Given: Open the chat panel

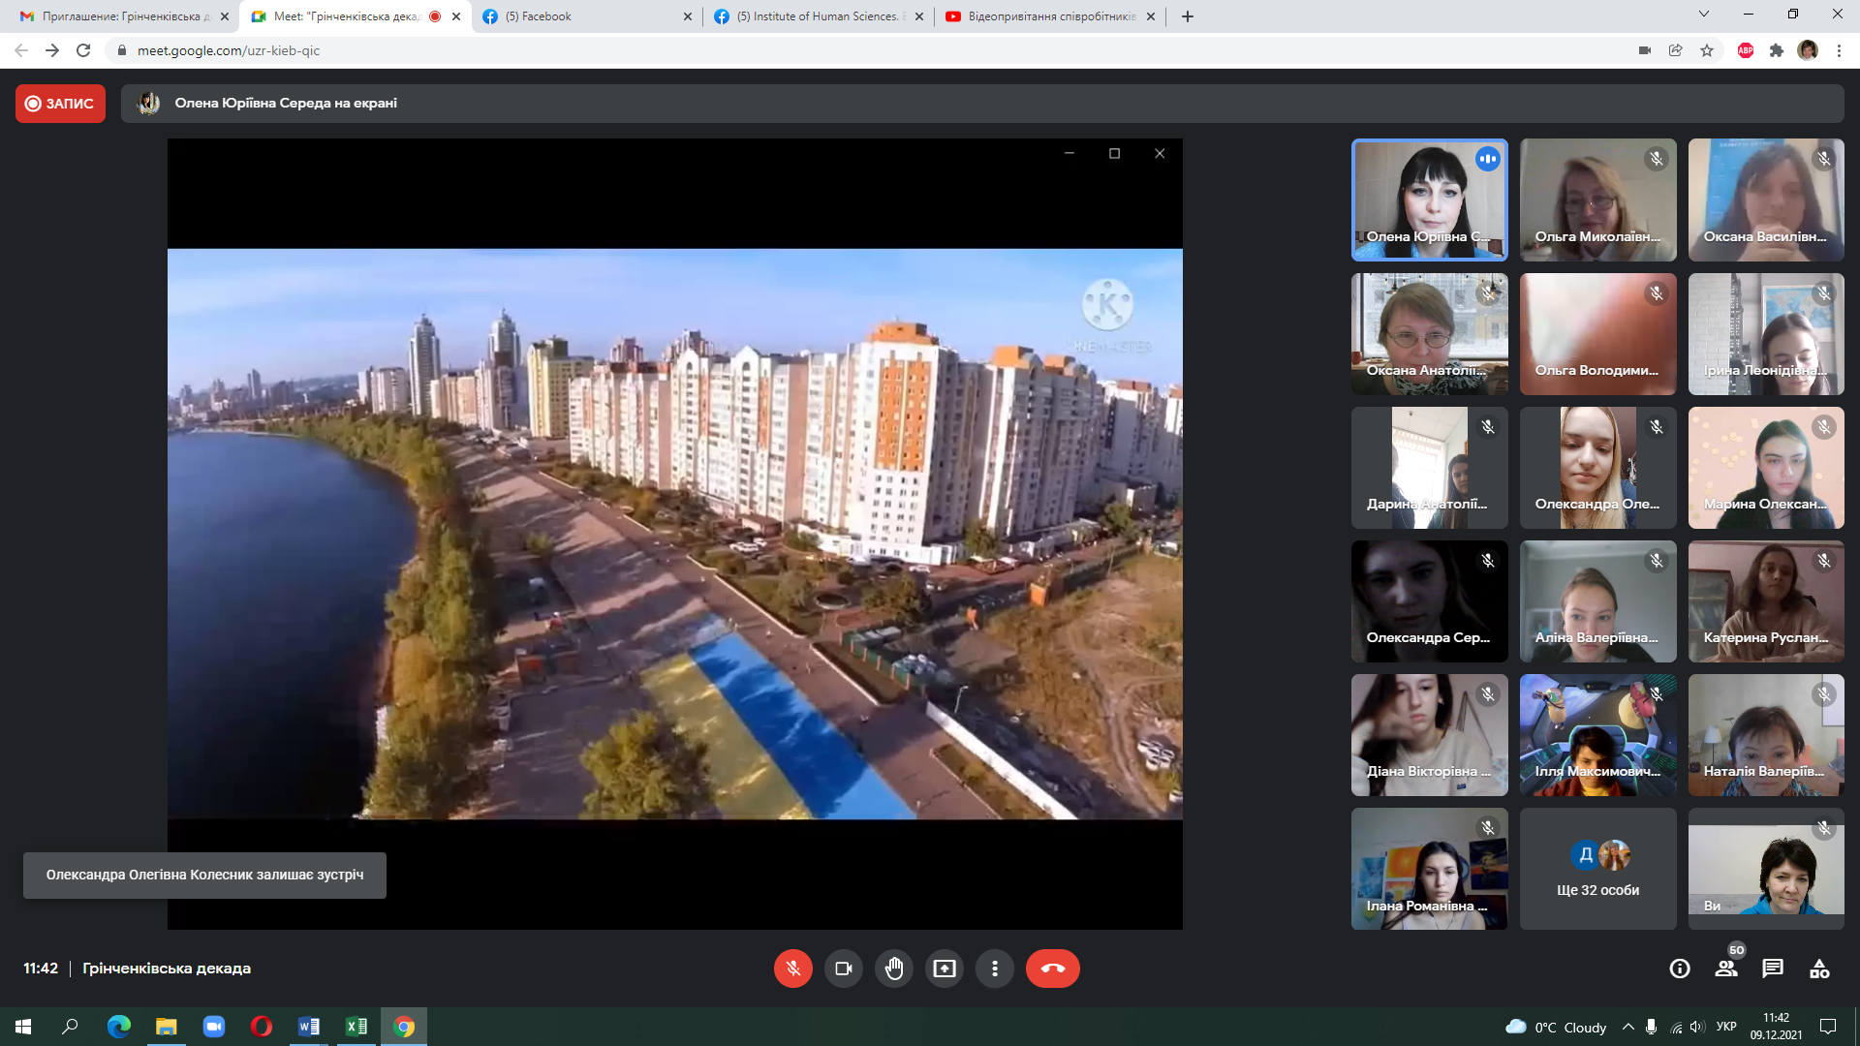Looking at the screenshot, I should tap(1773, 969).
